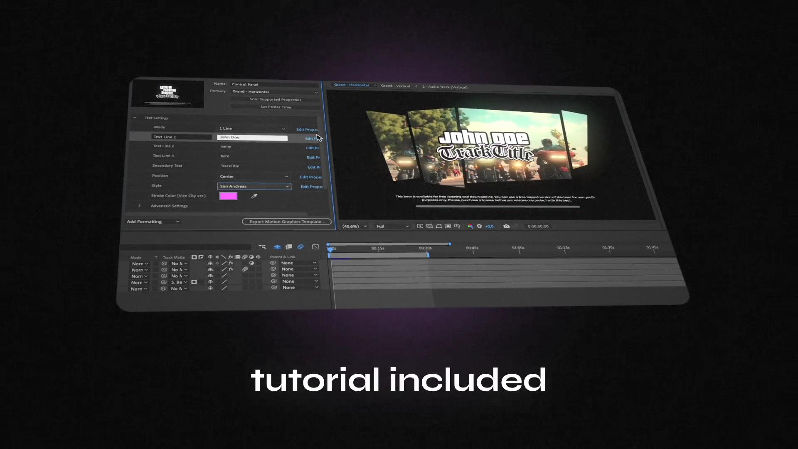Click the render resolution Full dropdown

[392, 226]
